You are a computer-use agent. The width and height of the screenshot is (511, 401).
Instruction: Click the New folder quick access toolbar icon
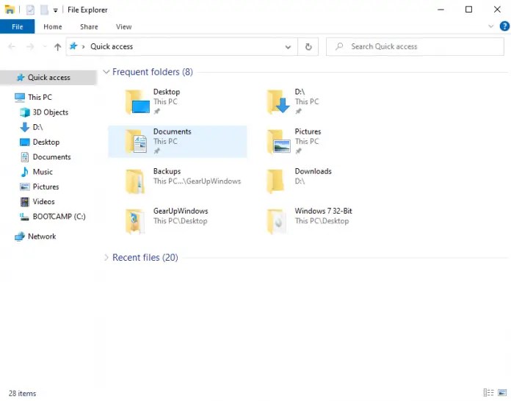coord(44,10)
